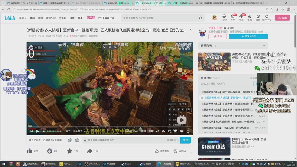Toggle danmaku display switch
This screenshot has width=297, height=167.
[70, 140]
